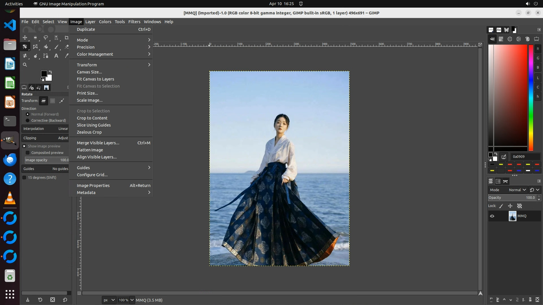Click Flatten Image menu entry
This screenshot has height=305, width=543.
click(x=90, y=150)
